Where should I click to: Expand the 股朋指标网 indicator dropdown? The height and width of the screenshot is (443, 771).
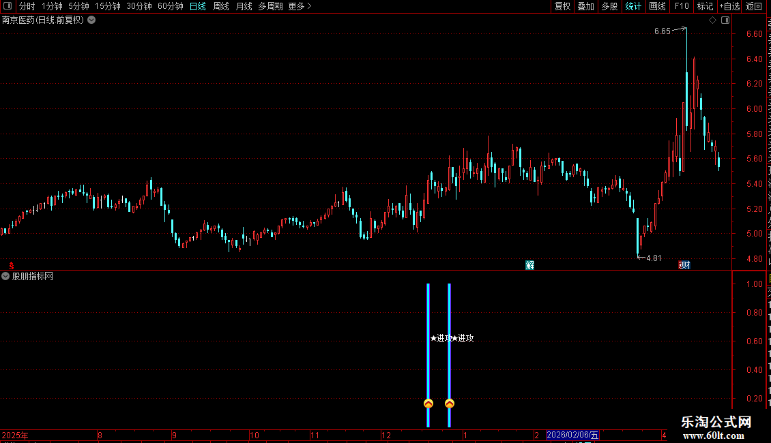click(5, 277)
